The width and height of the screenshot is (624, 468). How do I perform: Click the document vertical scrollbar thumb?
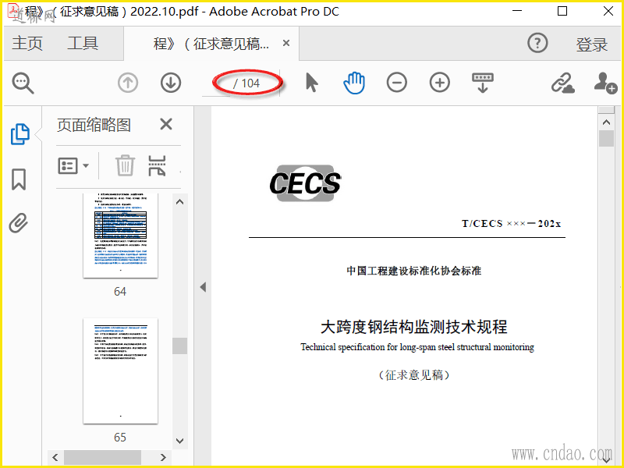click(606, 139)
